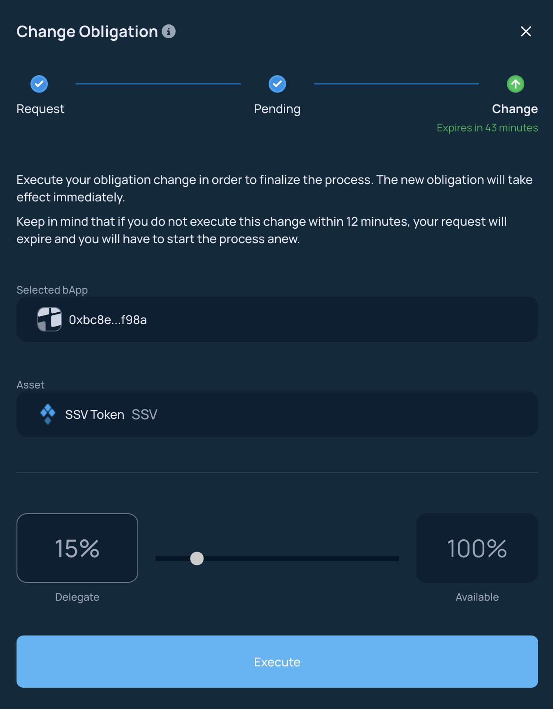Click the Pending step checkmark icon
The height and width of the screenshot is (709, 553).
pyautogui.click(x=277, y=84)
